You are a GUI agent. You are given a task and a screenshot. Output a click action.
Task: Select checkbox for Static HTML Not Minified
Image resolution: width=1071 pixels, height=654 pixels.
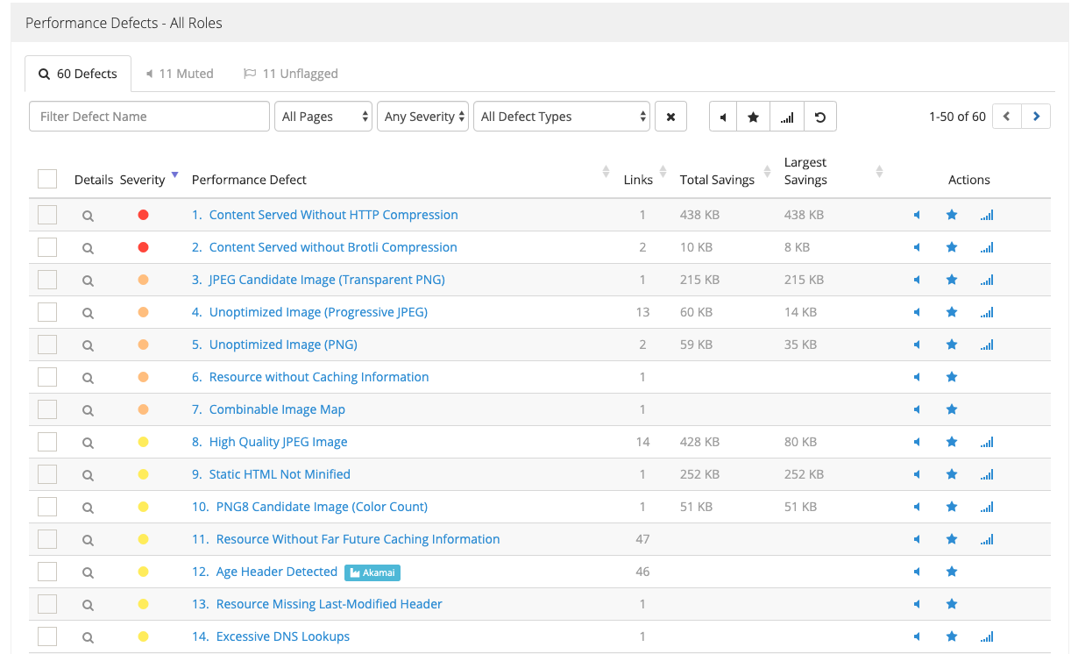(47, 474)
